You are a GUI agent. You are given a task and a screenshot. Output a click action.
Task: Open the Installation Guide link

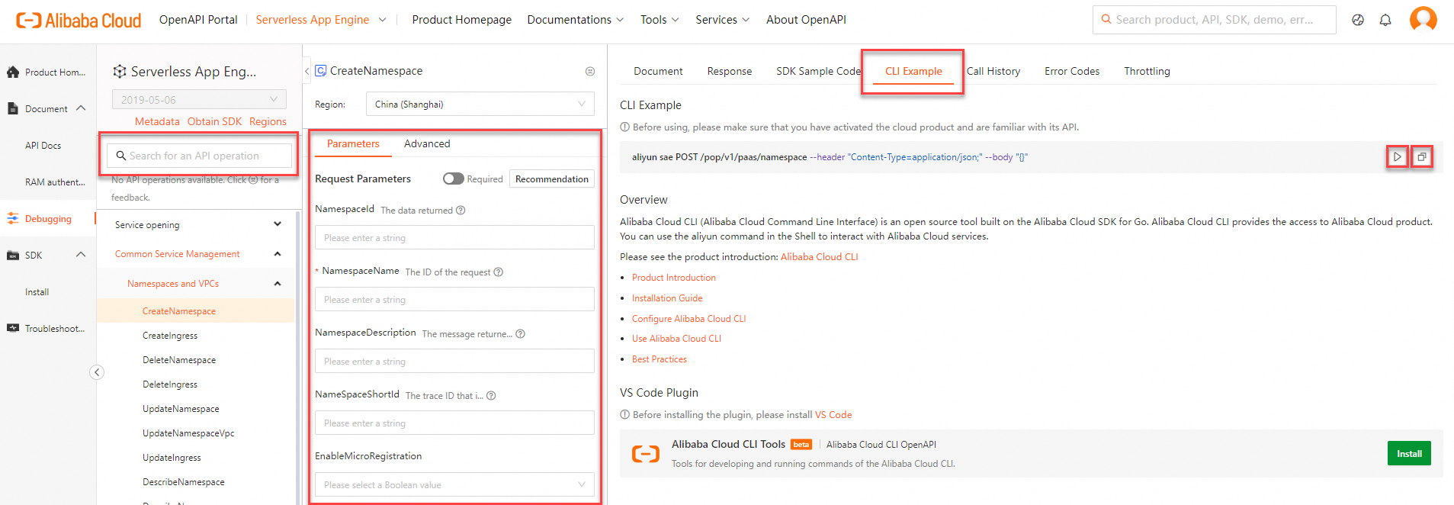(667, 298)
